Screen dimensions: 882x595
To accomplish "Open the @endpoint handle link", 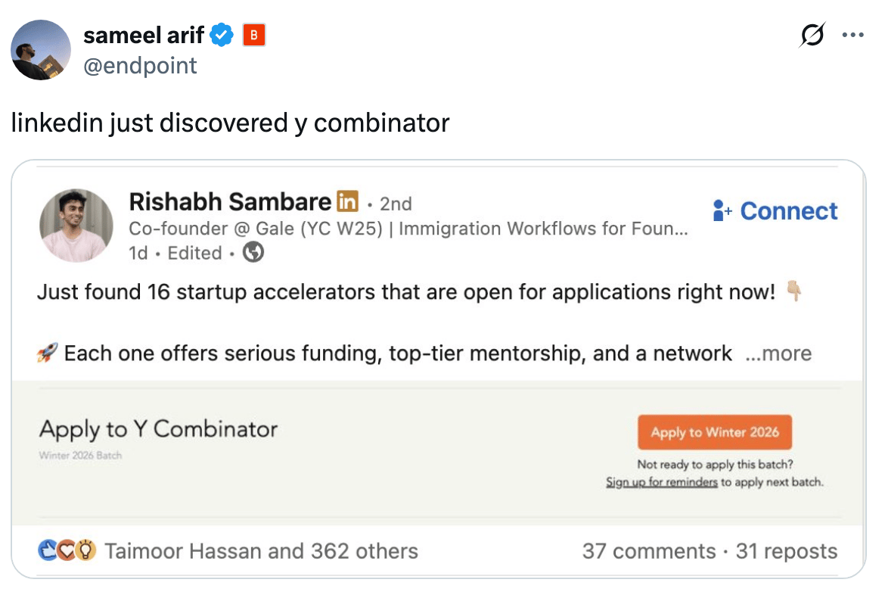I will point(140,66).
